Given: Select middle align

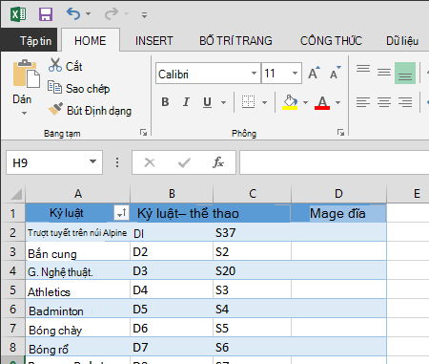Looking at the screenshot, I should [x=384, y=73].
